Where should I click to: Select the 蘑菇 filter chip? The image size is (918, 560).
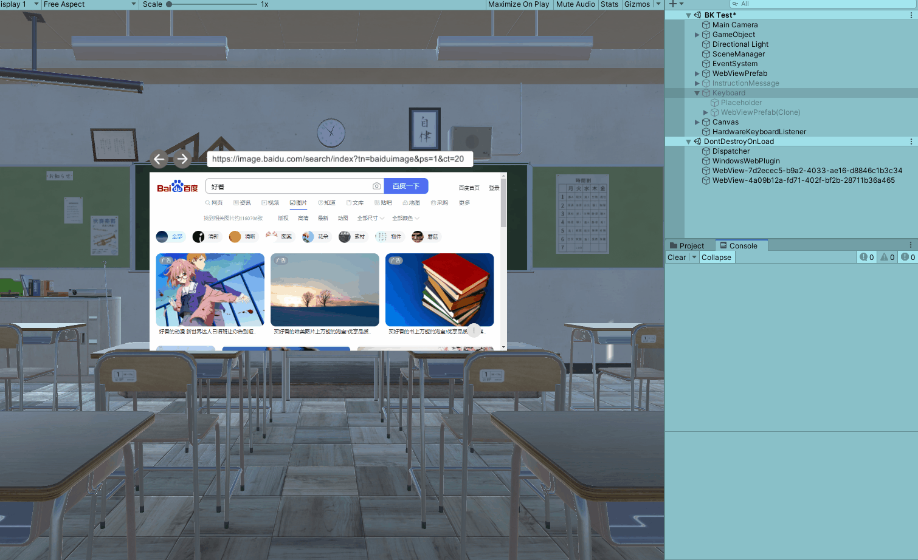coord(425,237)
